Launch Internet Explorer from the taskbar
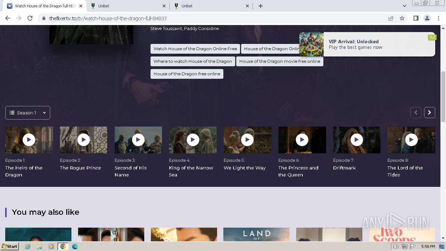 [28, 246]
